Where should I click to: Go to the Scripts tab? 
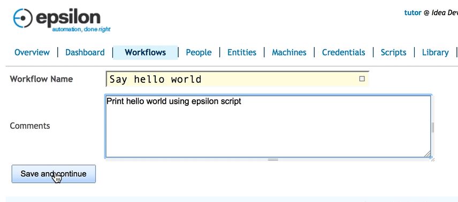point(393,52)
